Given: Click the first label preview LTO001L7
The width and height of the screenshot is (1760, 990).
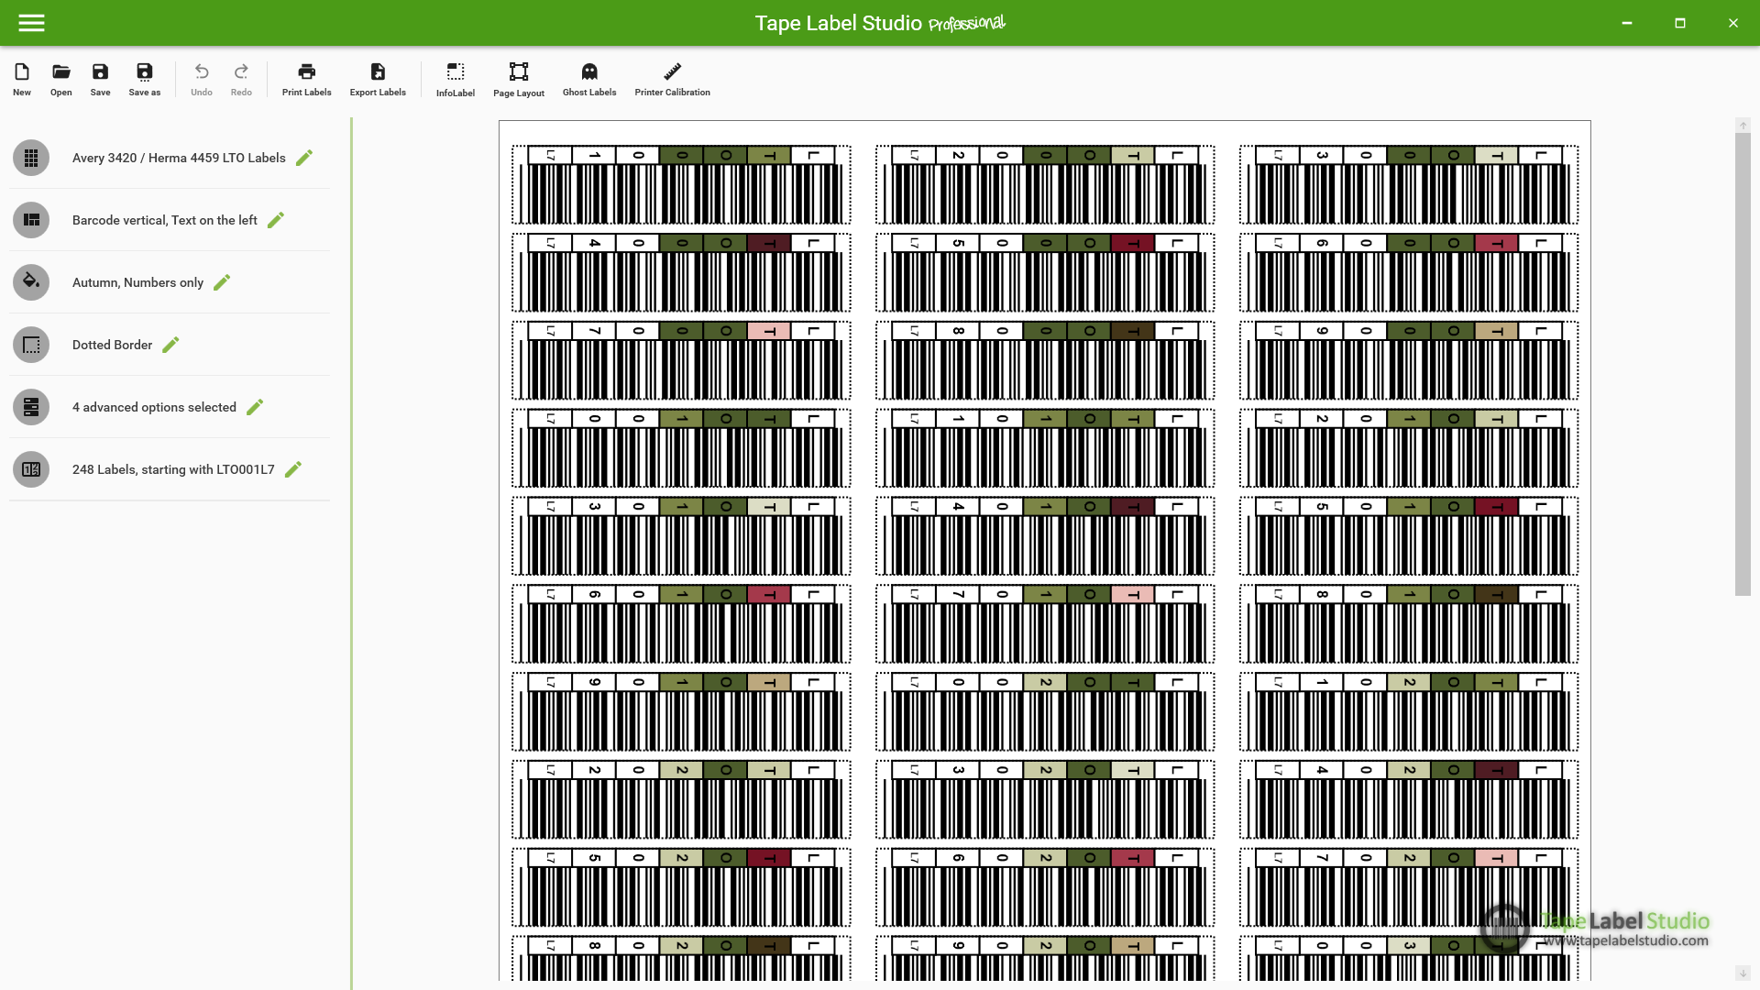Looking at the screenshot, I should [681, 184].
